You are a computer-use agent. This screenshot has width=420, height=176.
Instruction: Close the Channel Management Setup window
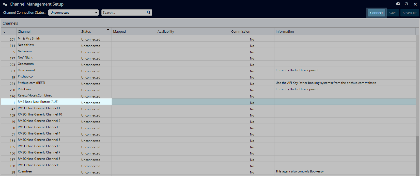click(x=415, y=4)
